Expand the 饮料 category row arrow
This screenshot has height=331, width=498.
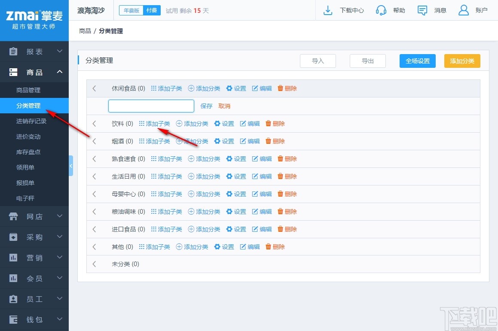(x=94, y=124)
